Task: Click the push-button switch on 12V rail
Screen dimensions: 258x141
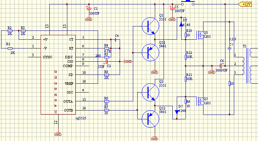Action: coord(188,3)
